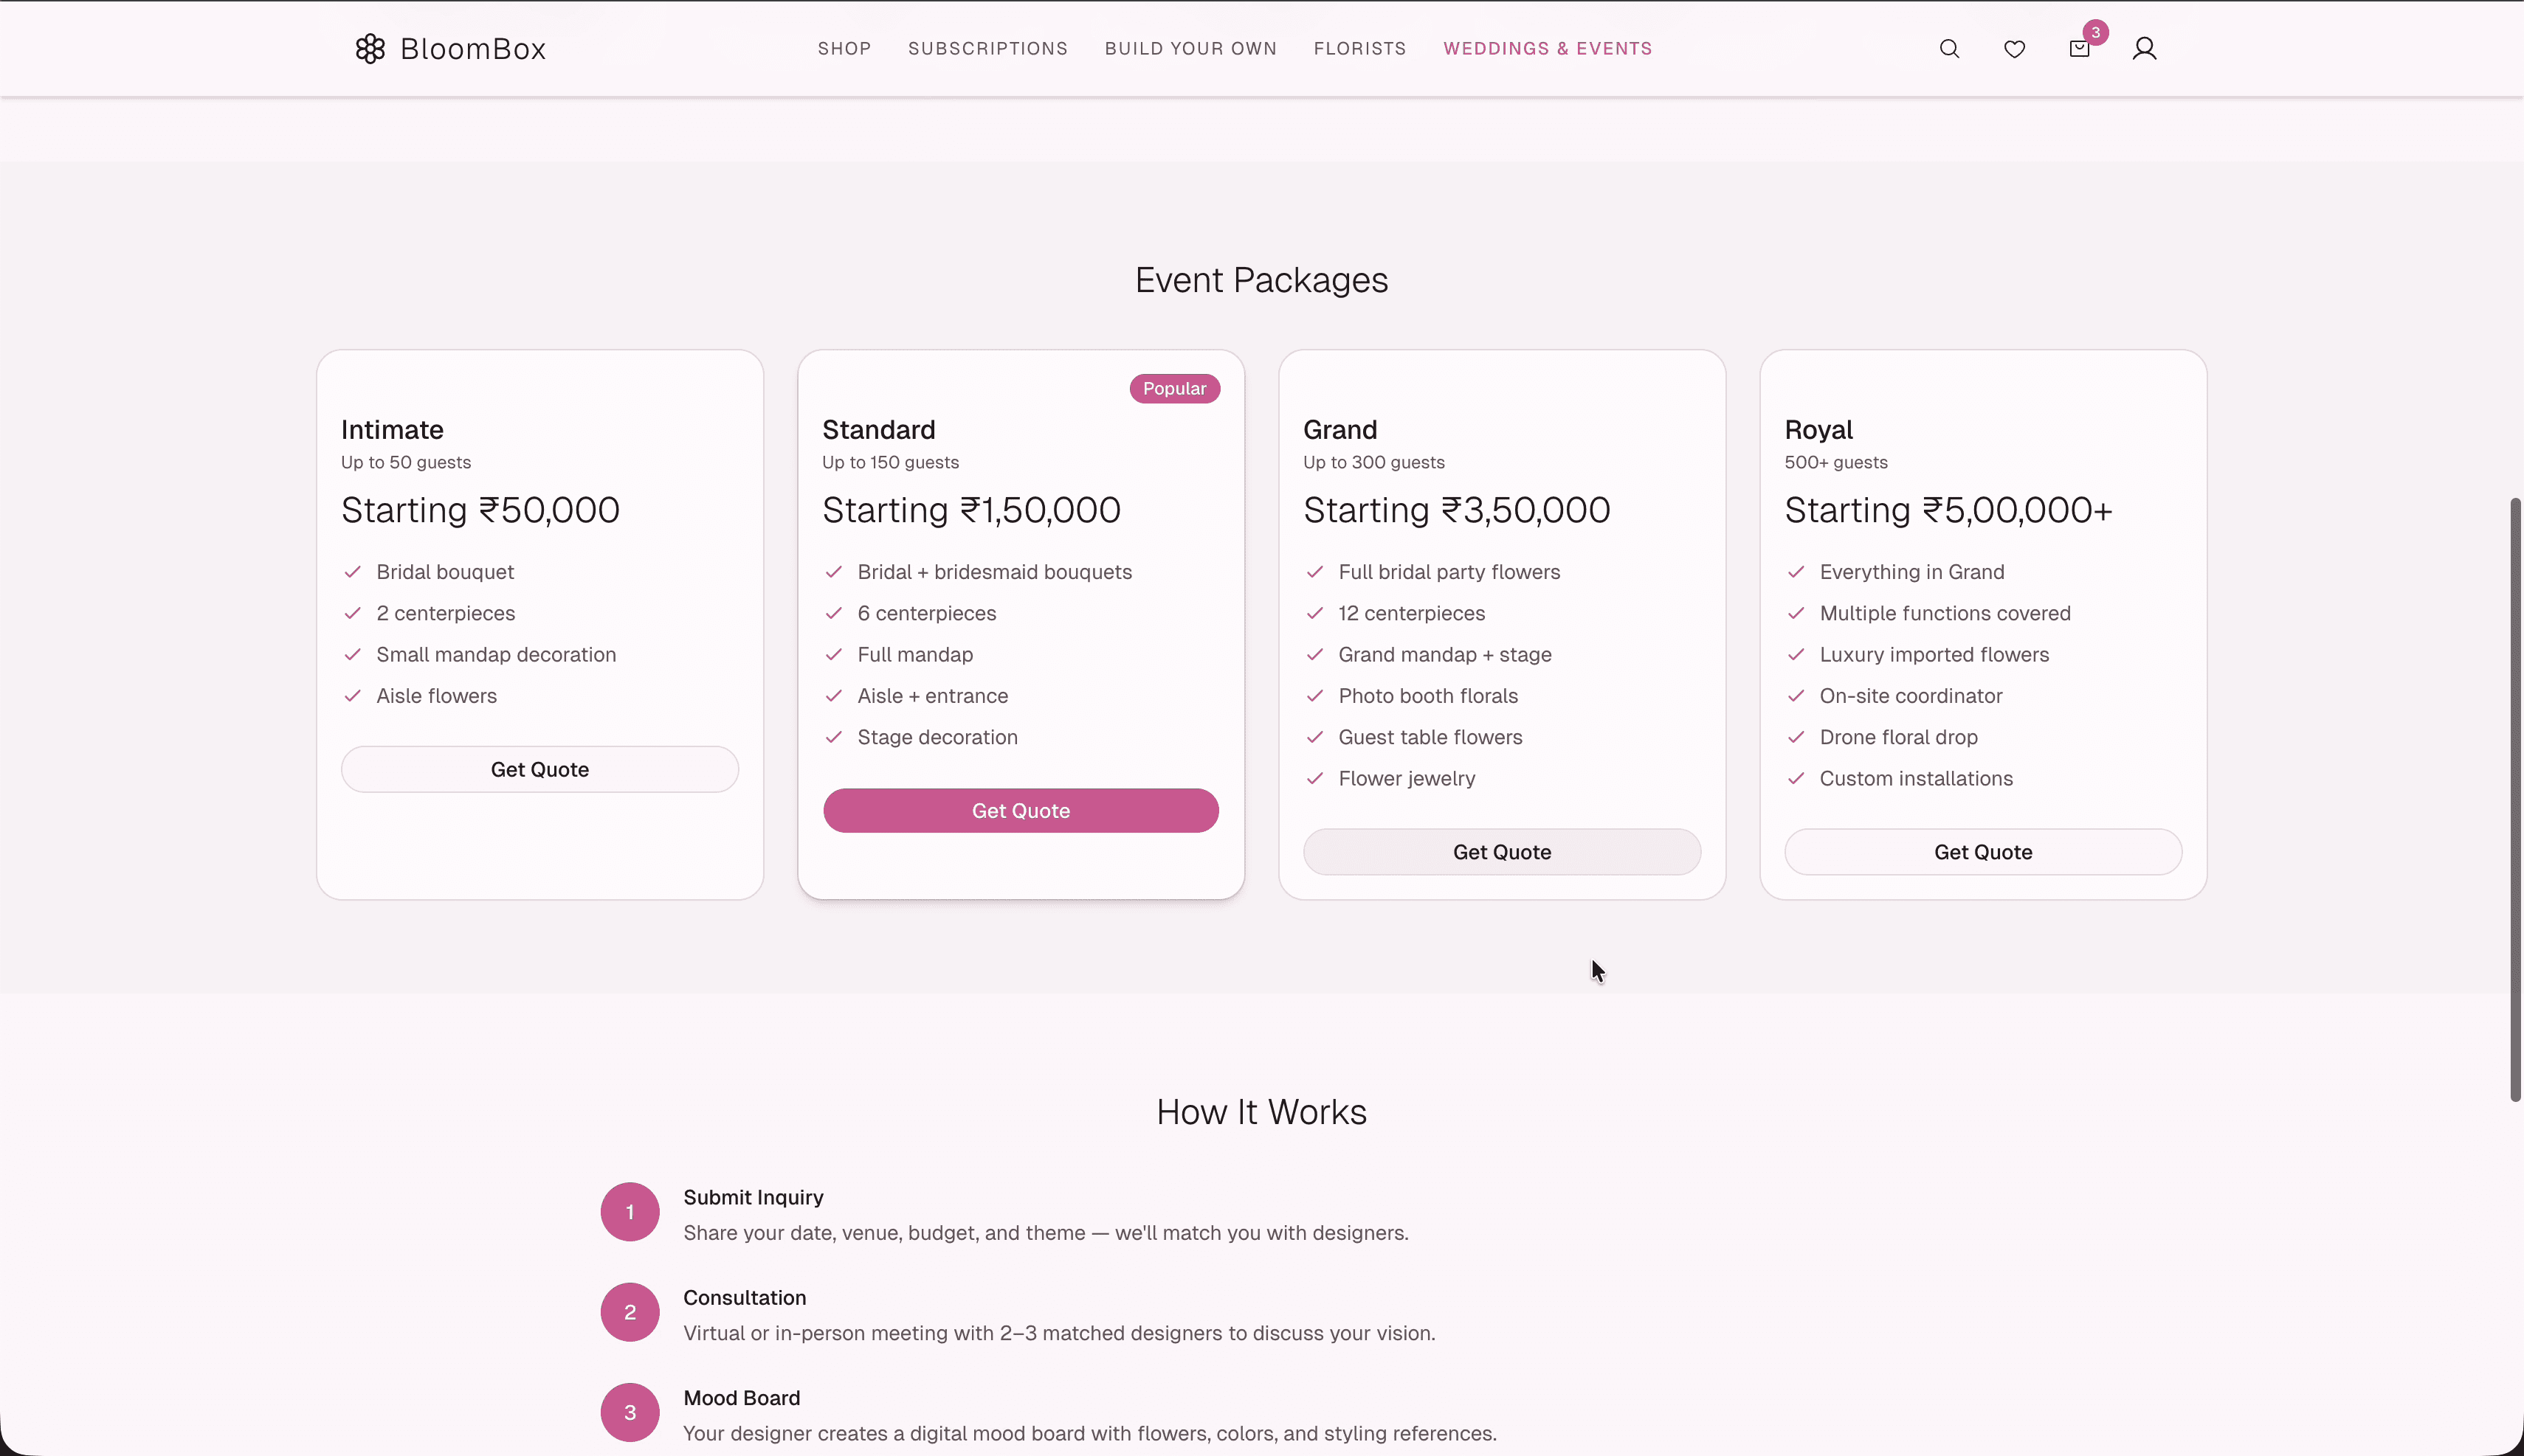2524x1456 pixels.
Task: Switch to WEDDINGS & EVENTS section
Action: [1547, 48]
